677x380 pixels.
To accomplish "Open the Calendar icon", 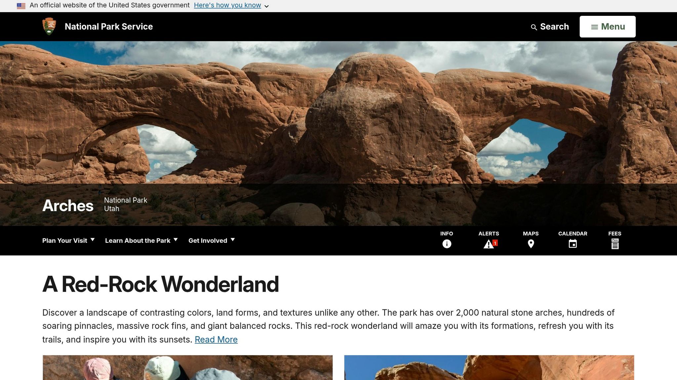I will [x=573, y=244].
